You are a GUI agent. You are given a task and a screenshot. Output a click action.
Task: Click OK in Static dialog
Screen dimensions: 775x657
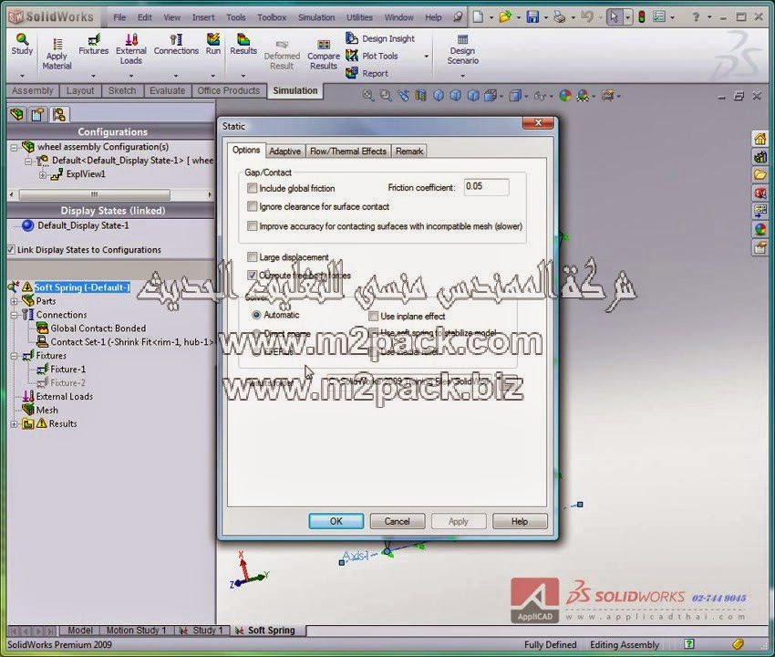pos(336,521)
